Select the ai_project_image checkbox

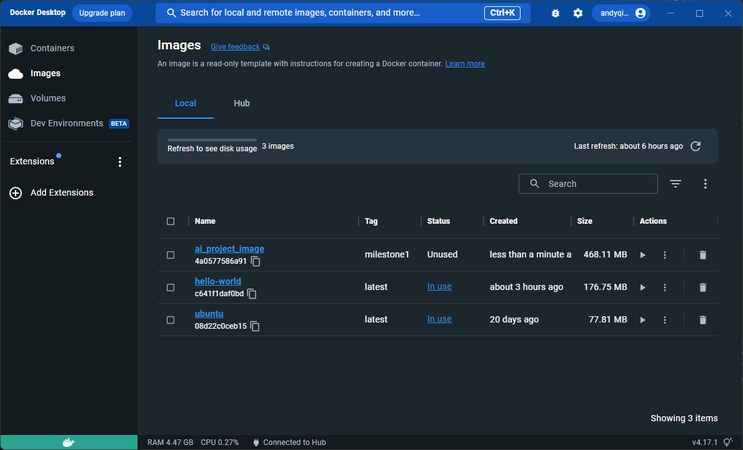point(171,255)
